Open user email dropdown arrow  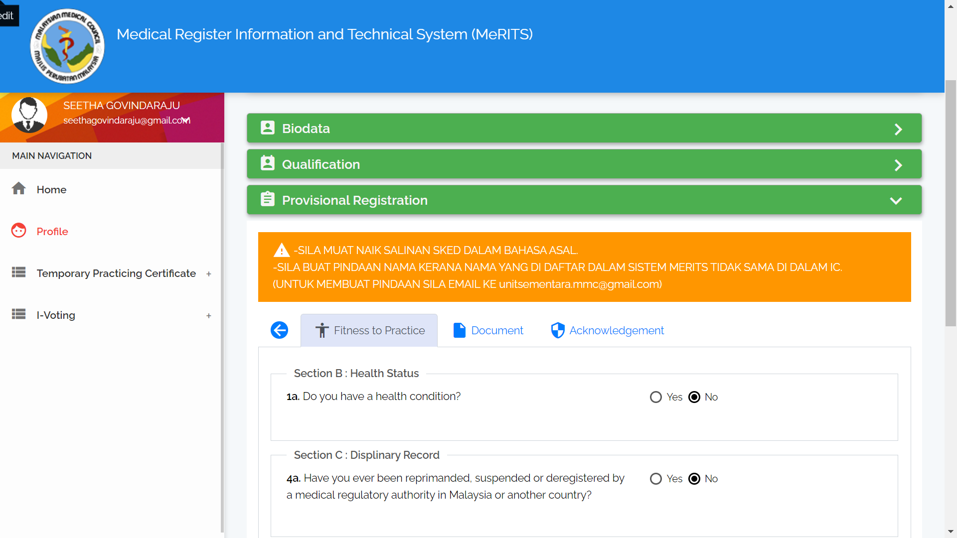(x=185, y=120)
